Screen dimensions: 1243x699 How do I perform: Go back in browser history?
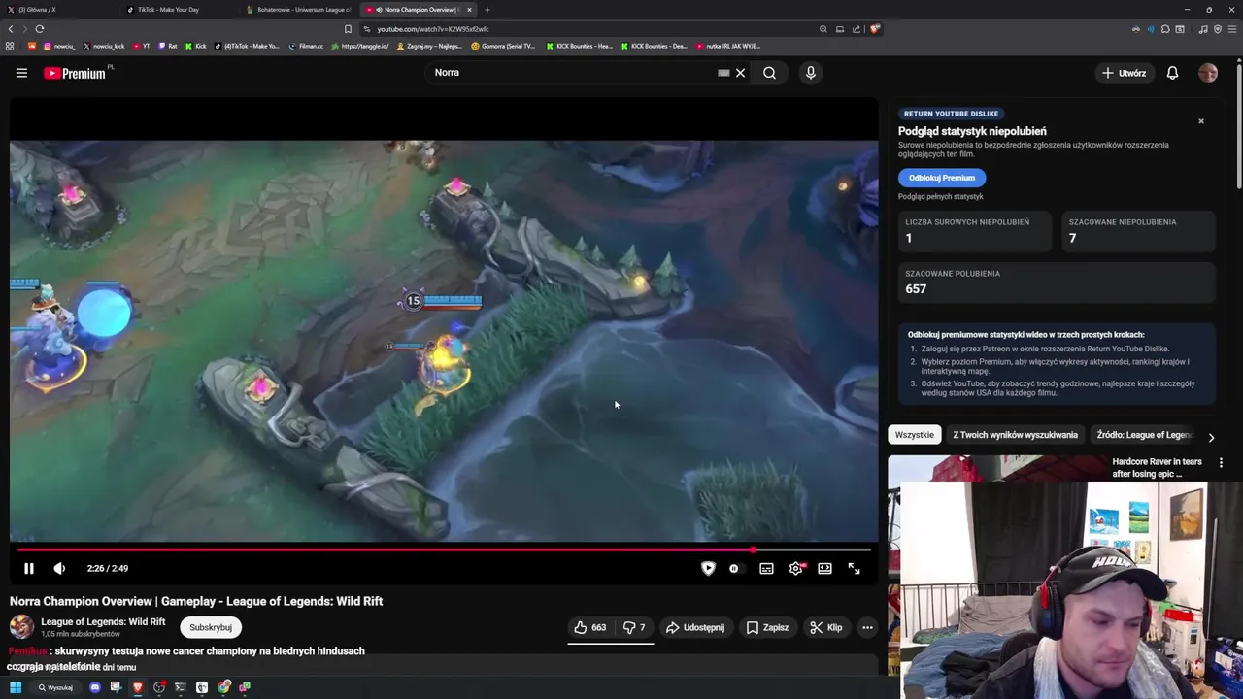[x=11, y=29]
